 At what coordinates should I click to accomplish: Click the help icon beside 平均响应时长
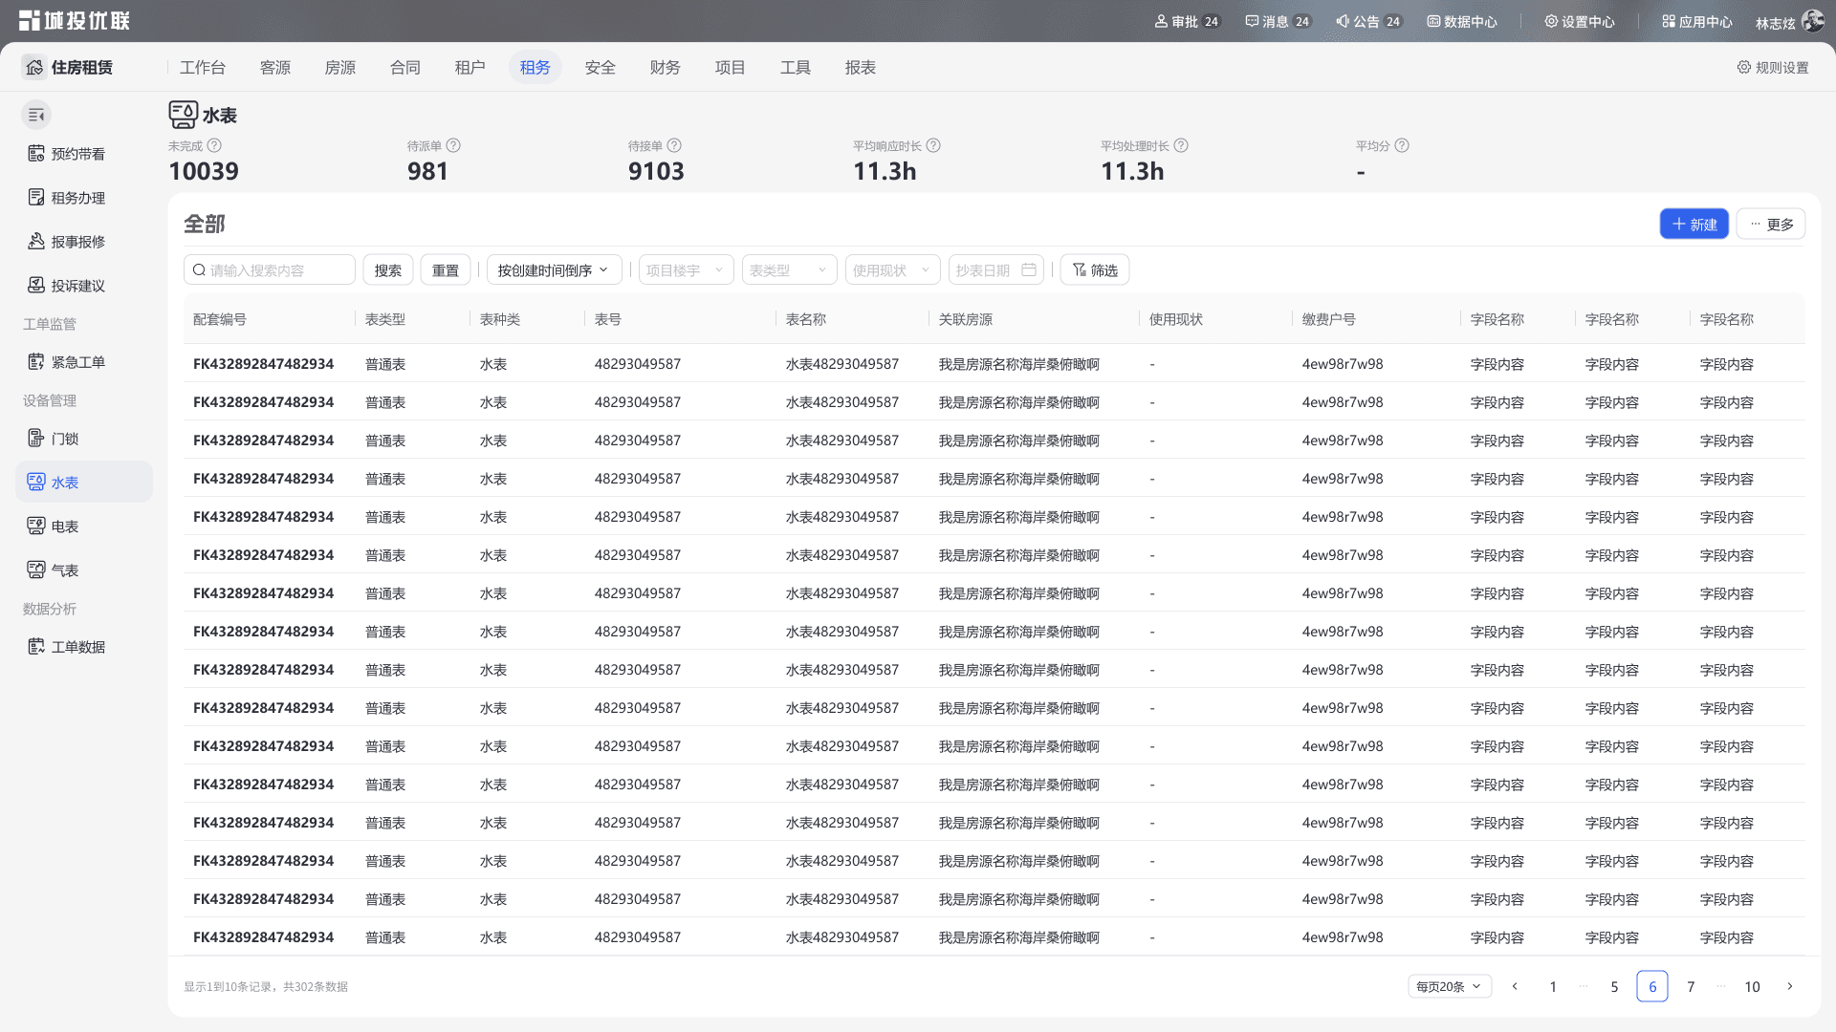pos(933,146)
